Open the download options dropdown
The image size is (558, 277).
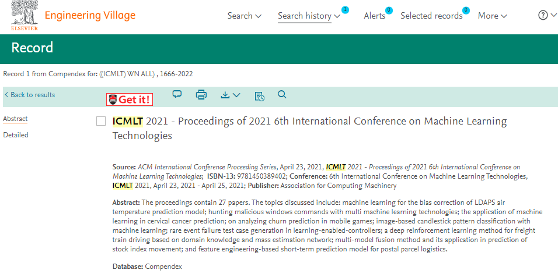[231, 95]
